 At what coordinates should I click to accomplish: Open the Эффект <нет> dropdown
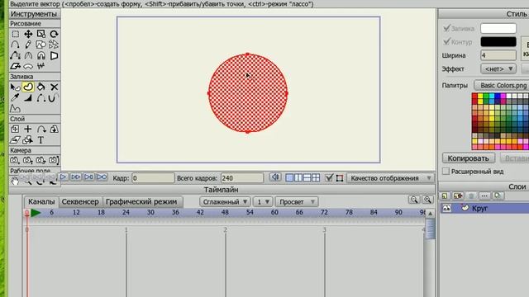(x=498, y=68)
